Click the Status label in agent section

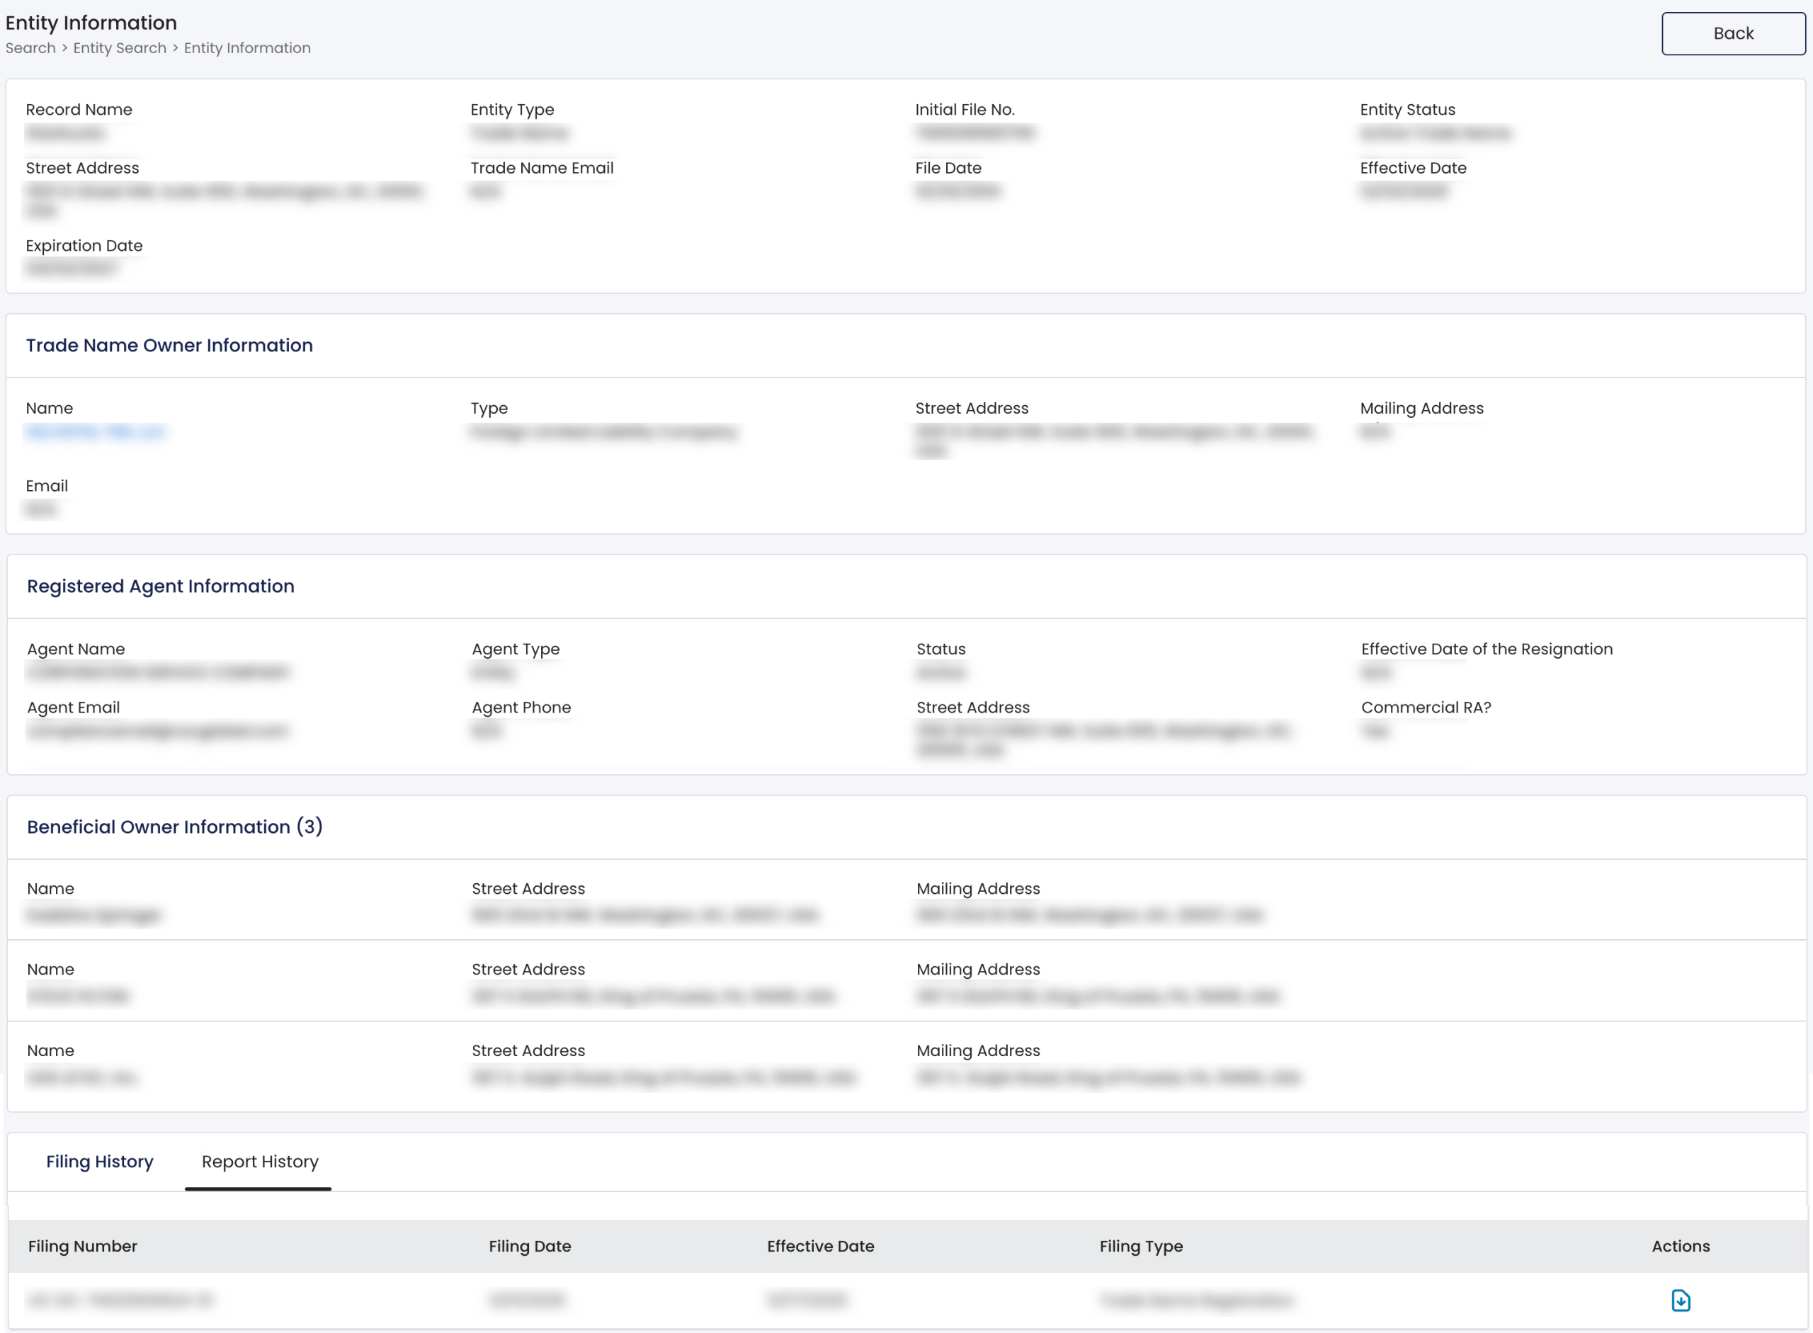click(940, 649)
